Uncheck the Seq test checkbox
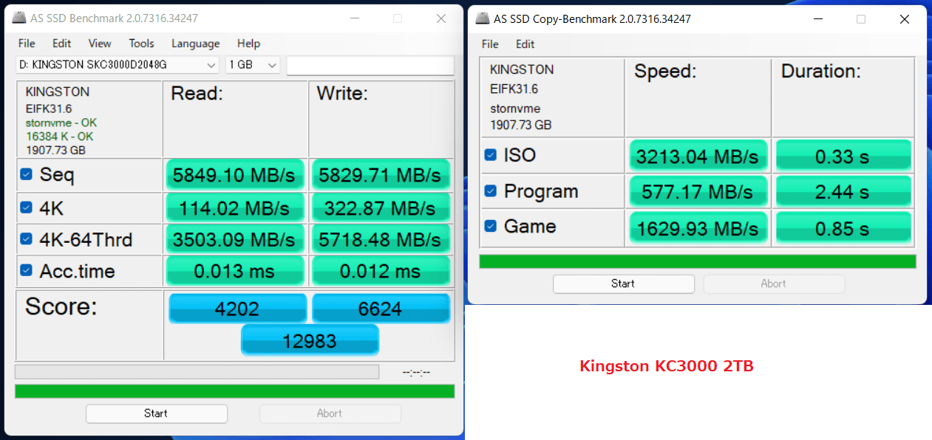Viewport: 932px width, 440px height. 27,175
